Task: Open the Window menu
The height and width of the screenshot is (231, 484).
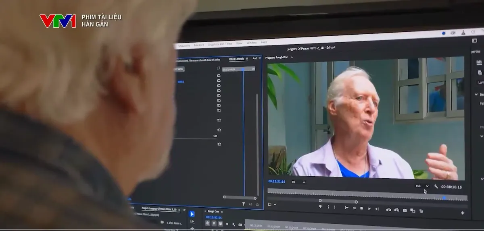Action: click(252, 43)
